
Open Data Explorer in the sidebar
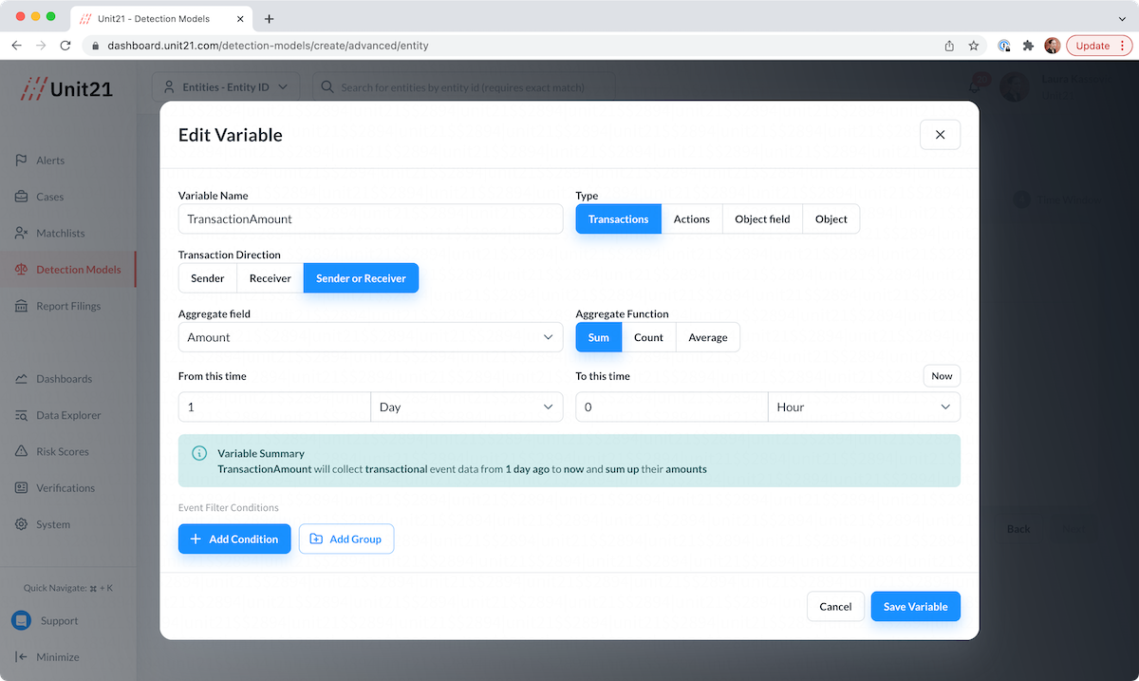(68, 415)
